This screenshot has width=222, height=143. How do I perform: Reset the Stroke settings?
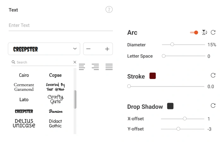pos(213,75)
